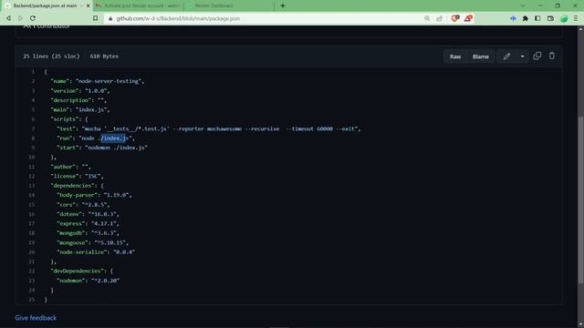Image resolution: width=584 pixels, height=328 pixels.
Task: Click the vertical page scrollbar thumb
Action: tap(580, 200)
